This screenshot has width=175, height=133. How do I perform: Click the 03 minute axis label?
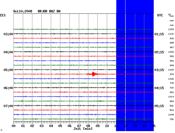41,126
